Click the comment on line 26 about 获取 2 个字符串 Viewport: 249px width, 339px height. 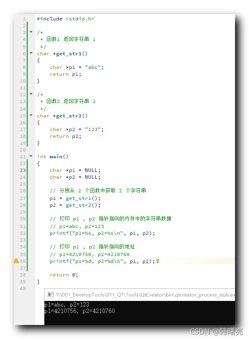click(x=98, y=190)
